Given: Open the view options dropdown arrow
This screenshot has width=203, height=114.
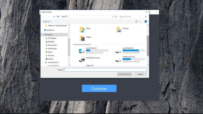Looking at the screenshot, I should 140,22.
